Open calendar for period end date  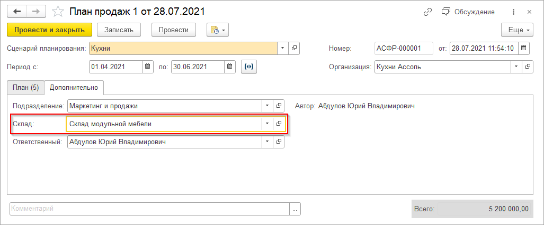230,67
